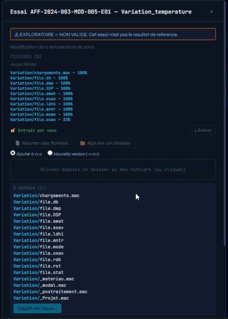Click Variation/file.stat in À déposer list
228x319 pixels.
coord(39,272)
